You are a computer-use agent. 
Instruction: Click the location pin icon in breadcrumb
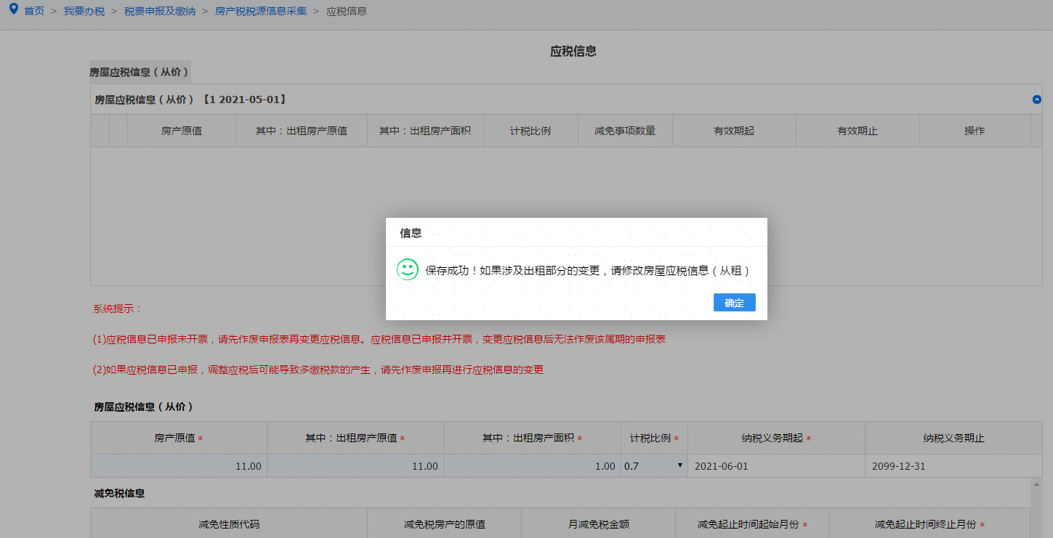[x=13, y=10]
